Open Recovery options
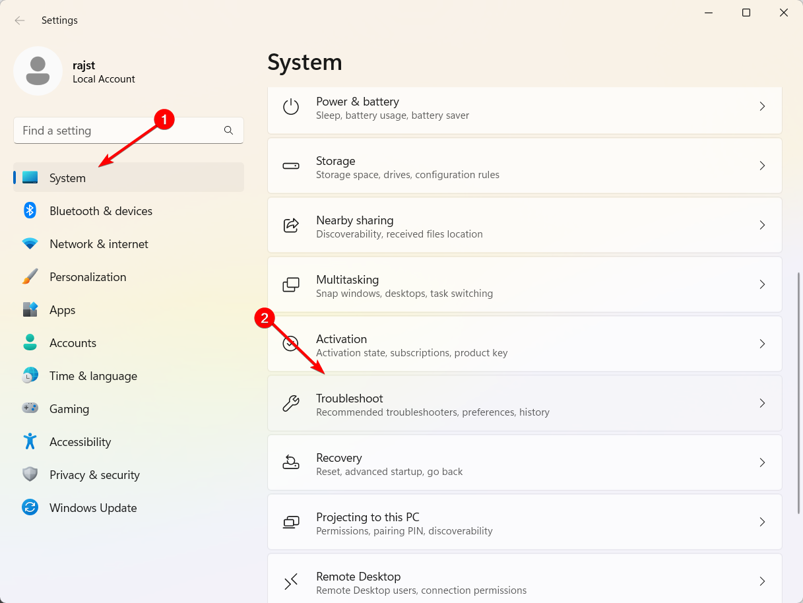The height and width of the screenshot is (603, 803). point(525,462)
